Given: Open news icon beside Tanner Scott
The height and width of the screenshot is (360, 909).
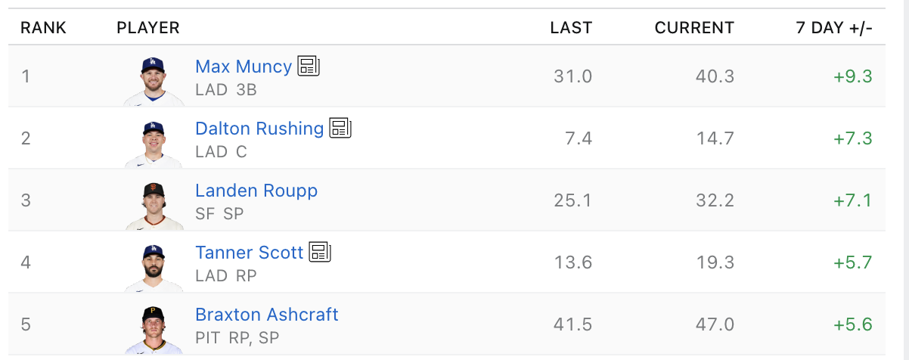Looking at the screenshot, I should tap(320, 252).
